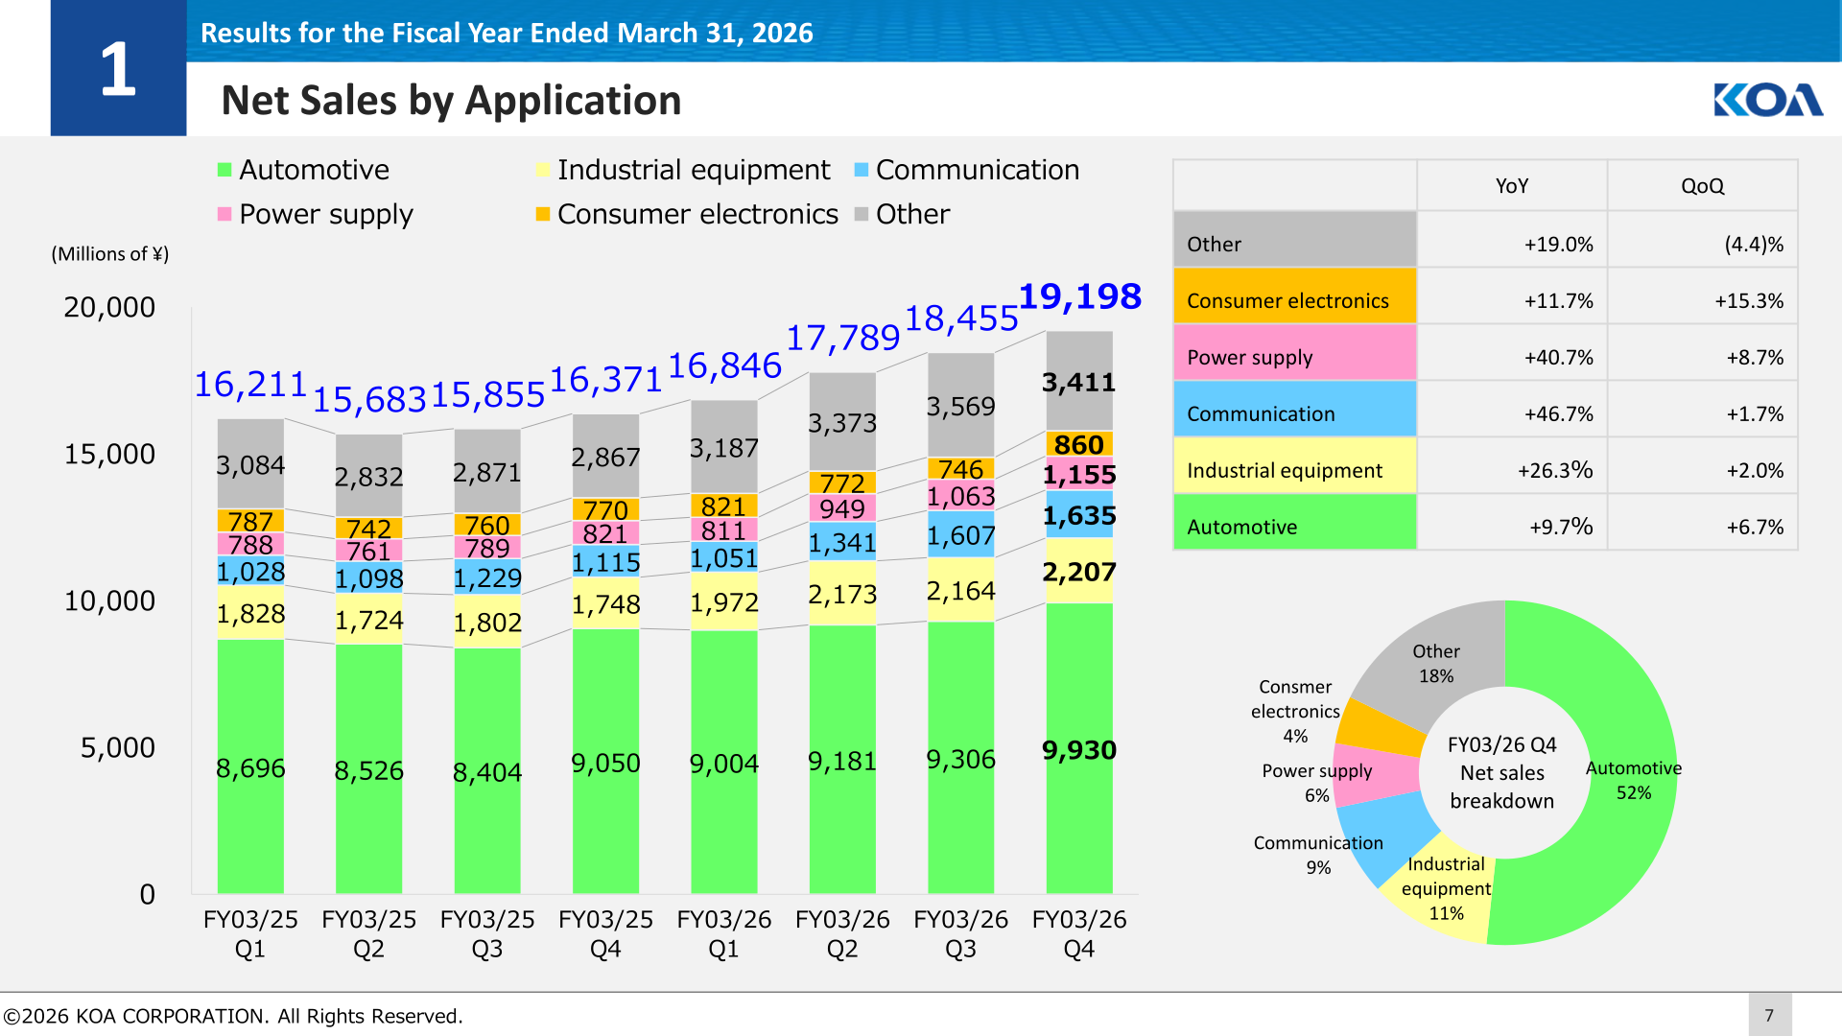This screenshot has height=1036, width=1842.
Task: Click the gray Other row label in table
Action: click(x=1295, y=239)
